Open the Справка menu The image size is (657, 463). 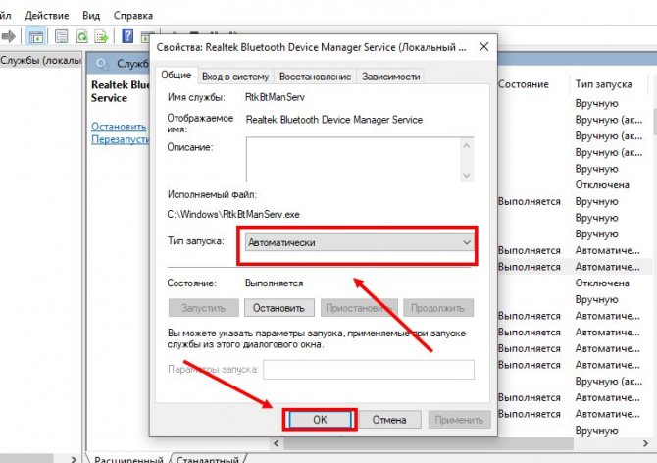[132, 16]
